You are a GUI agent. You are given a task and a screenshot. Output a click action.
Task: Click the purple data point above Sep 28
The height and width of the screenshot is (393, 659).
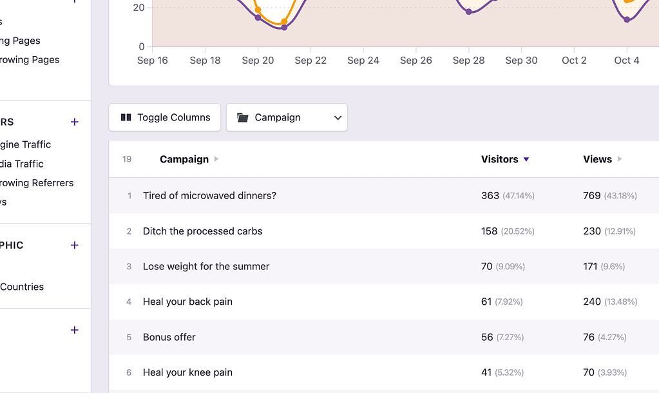coord(468,12)
